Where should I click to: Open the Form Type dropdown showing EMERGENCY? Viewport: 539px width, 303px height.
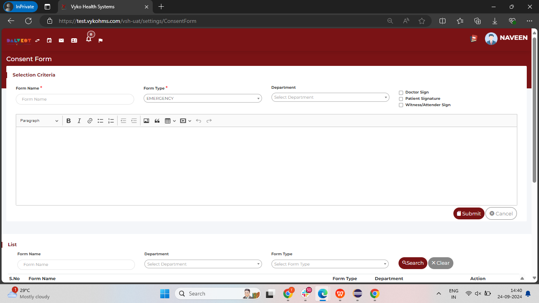click(202, 98)
